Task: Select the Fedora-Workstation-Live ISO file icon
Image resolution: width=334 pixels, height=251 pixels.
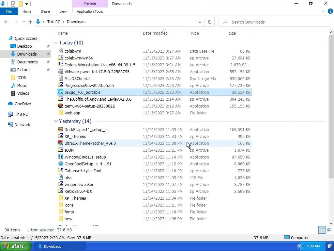Action: click(61, 65)
